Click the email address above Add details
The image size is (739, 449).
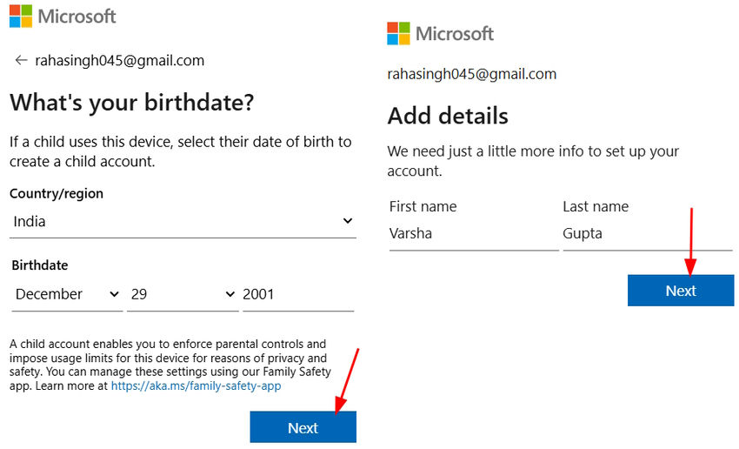(471, 74)
